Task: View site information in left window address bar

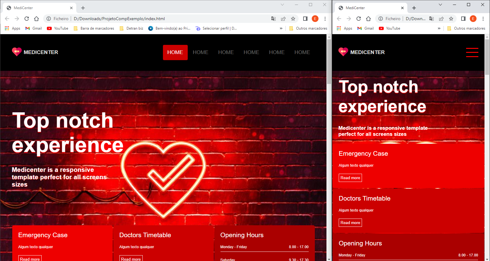Action: coord(49,19)
